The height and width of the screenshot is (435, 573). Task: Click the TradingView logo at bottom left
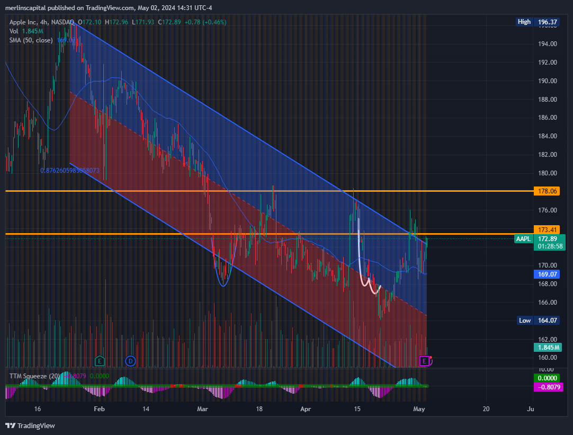click(30, 425)
